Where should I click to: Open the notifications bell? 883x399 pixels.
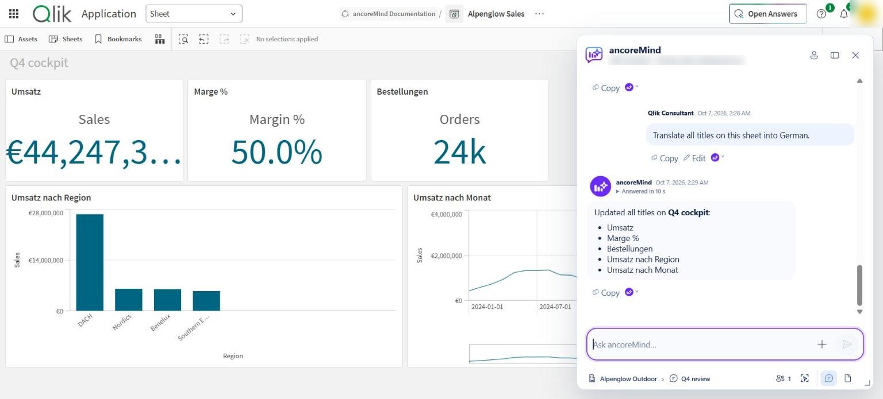pyautogui.click(x=844, y=14)
